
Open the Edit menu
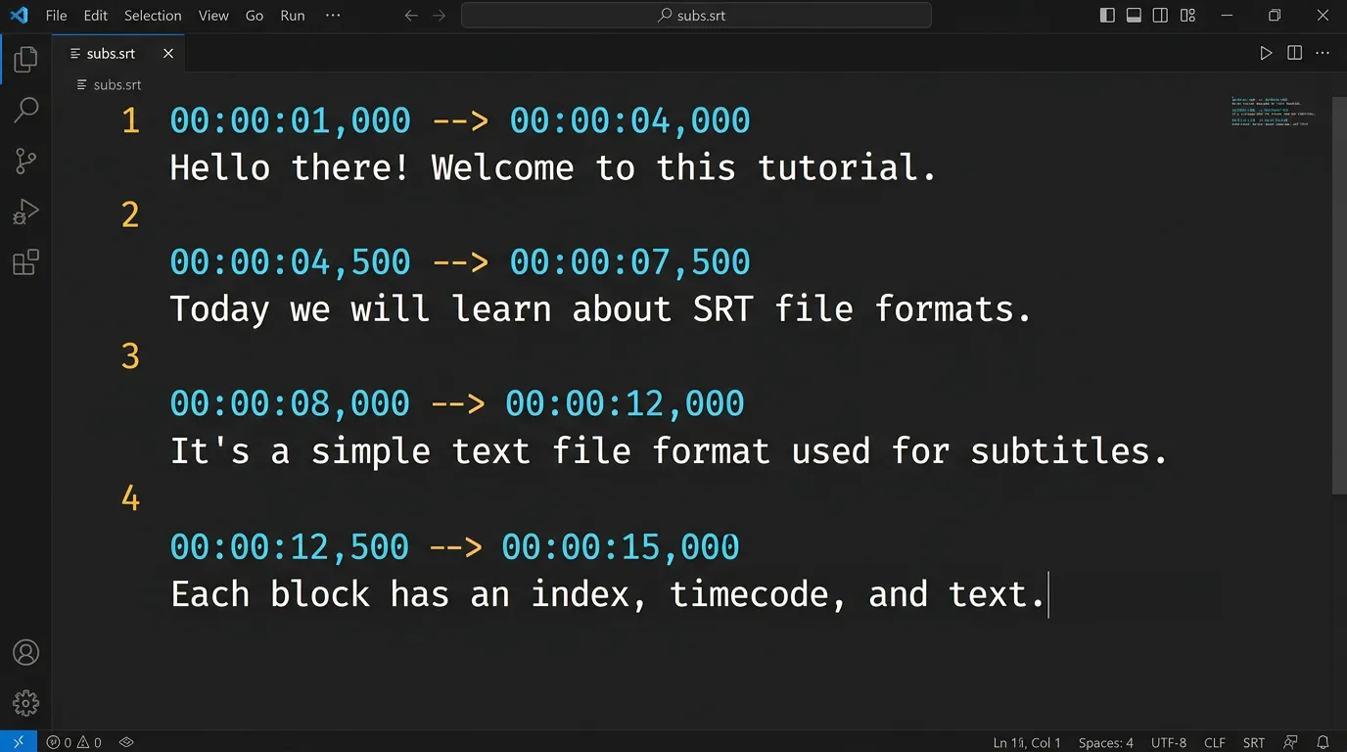[x=96, y=15]
